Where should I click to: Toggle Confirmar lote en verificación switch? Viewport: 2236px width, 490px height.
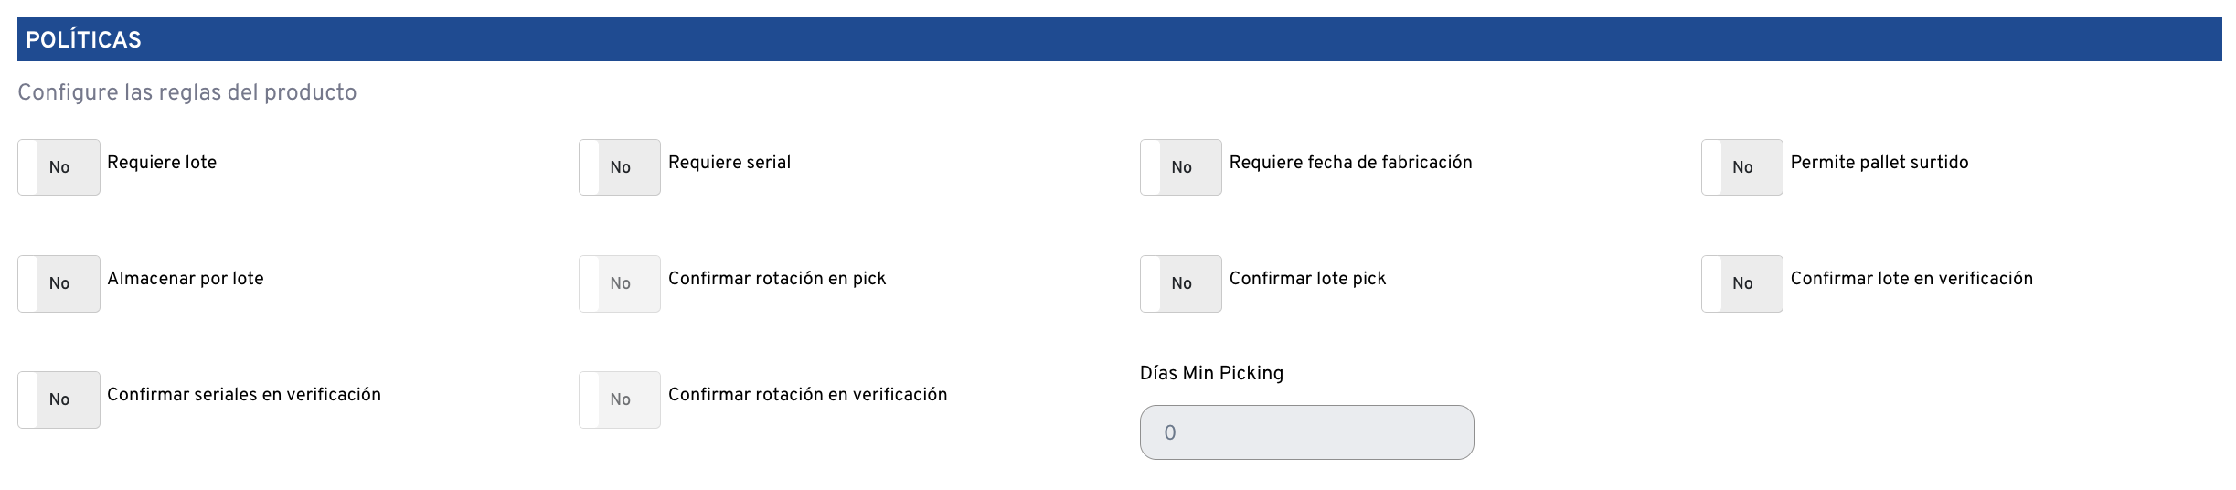point(1742,283)
